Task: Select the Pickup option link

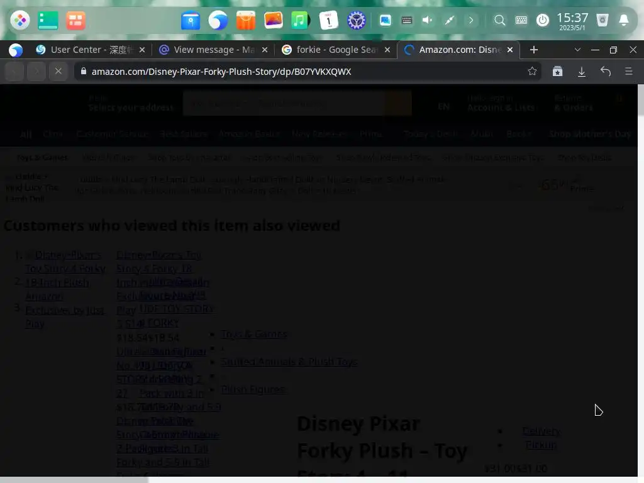Action: [x=541, y=445]
